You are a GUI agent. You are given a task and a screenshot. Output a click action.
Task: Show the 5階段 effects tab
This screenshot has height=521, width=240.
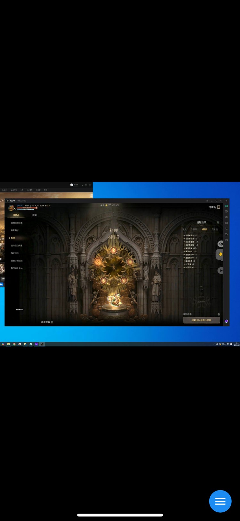(x=215, y=230)
